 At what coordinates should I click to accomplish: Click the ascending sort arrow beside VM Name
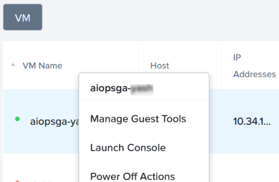tap(13, 65)
